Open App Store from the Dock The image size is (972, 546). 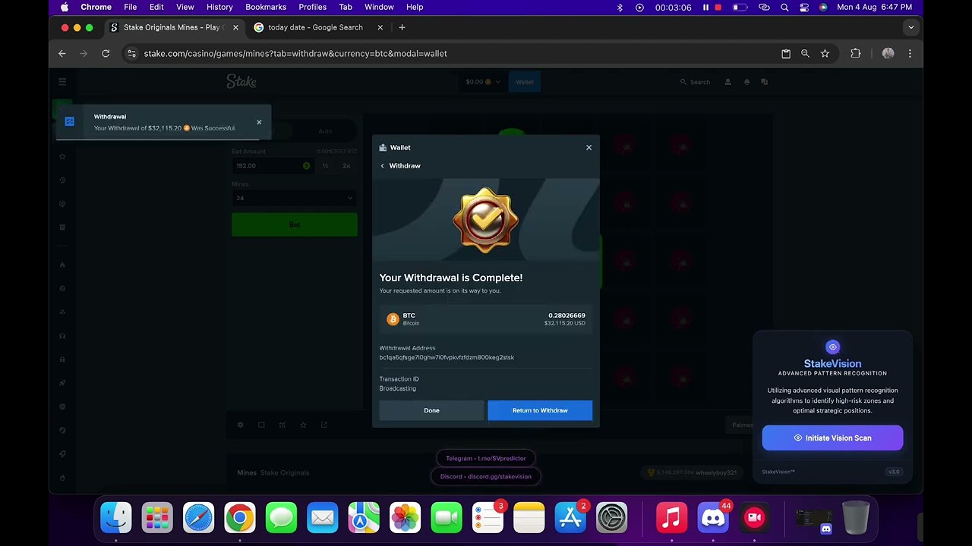[x=570, y=518]
